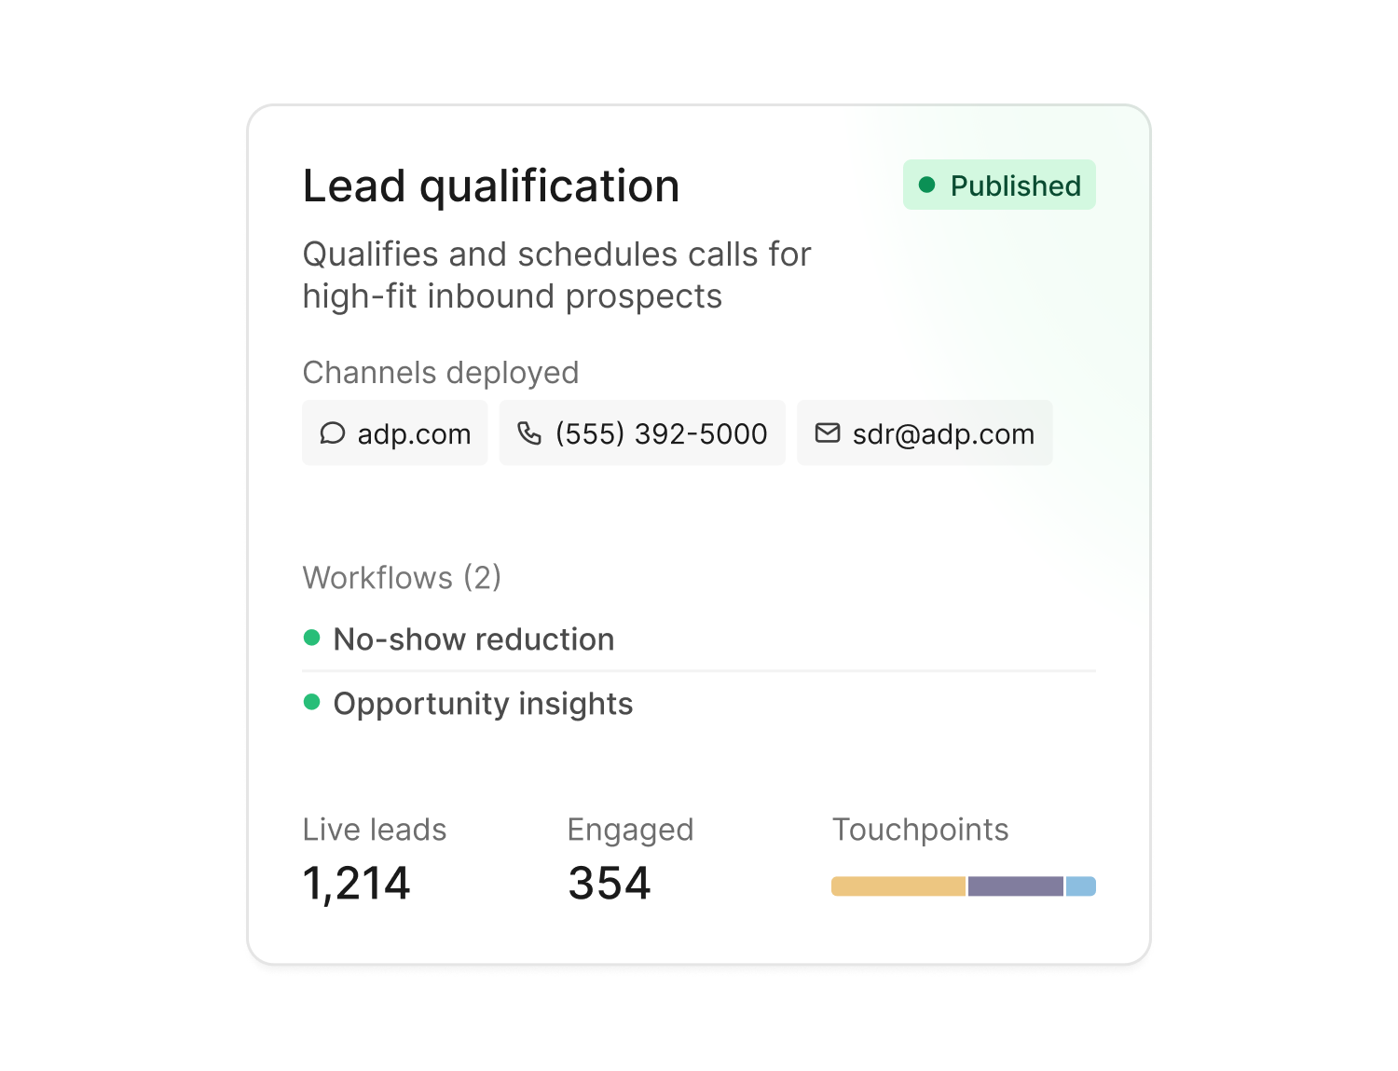Open the Published status badge
This screenshot has width=1398, height=1071.
pos(999,185)
